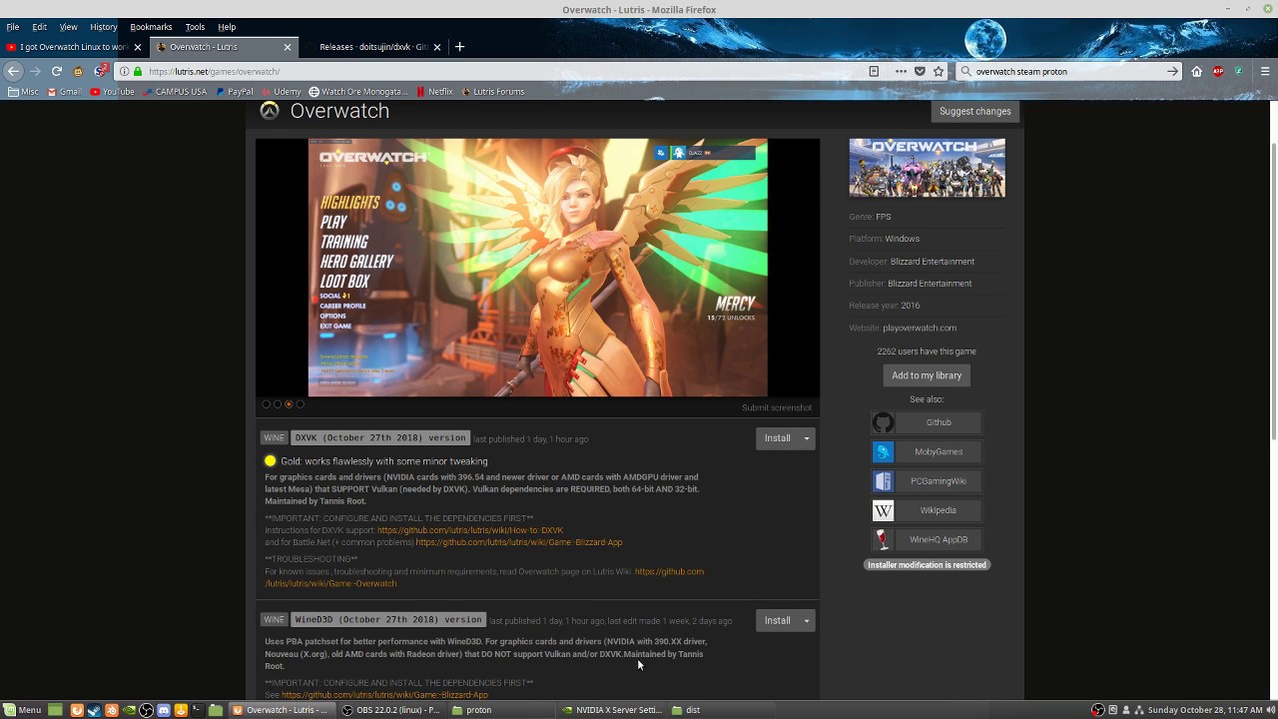Open the proton folder taskbar window
Viewport: 1278px width, 719px height.
coord(501,710)
